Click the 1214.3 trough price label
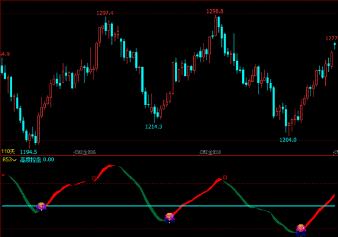Viewport: 338px width, 237px height. click(153, 126)
